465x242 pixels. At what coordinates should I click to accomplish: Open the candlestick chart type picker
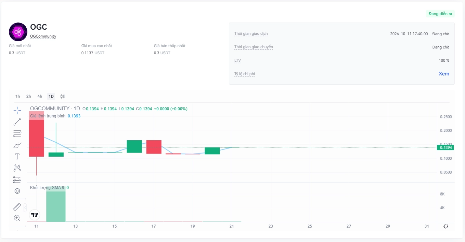[x=63, y=96]
